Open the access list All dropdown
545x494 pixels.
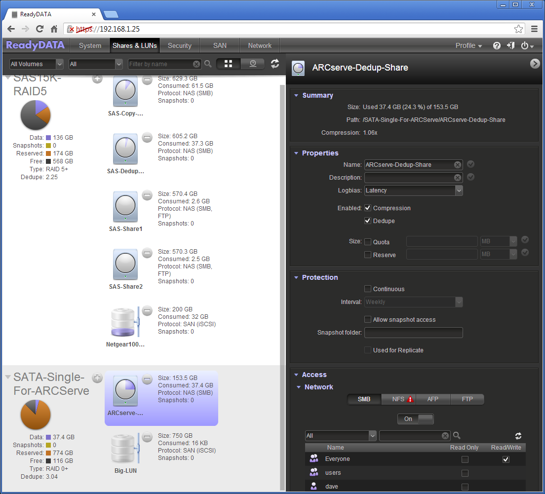(x=341, y=436)
